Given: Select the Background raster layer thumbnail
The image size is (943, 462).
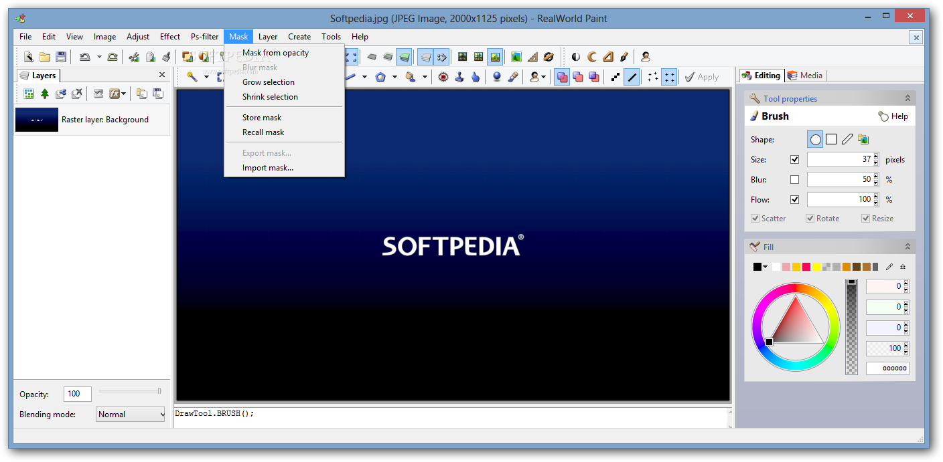Looking at the screenshot, I should pos(37,120).
